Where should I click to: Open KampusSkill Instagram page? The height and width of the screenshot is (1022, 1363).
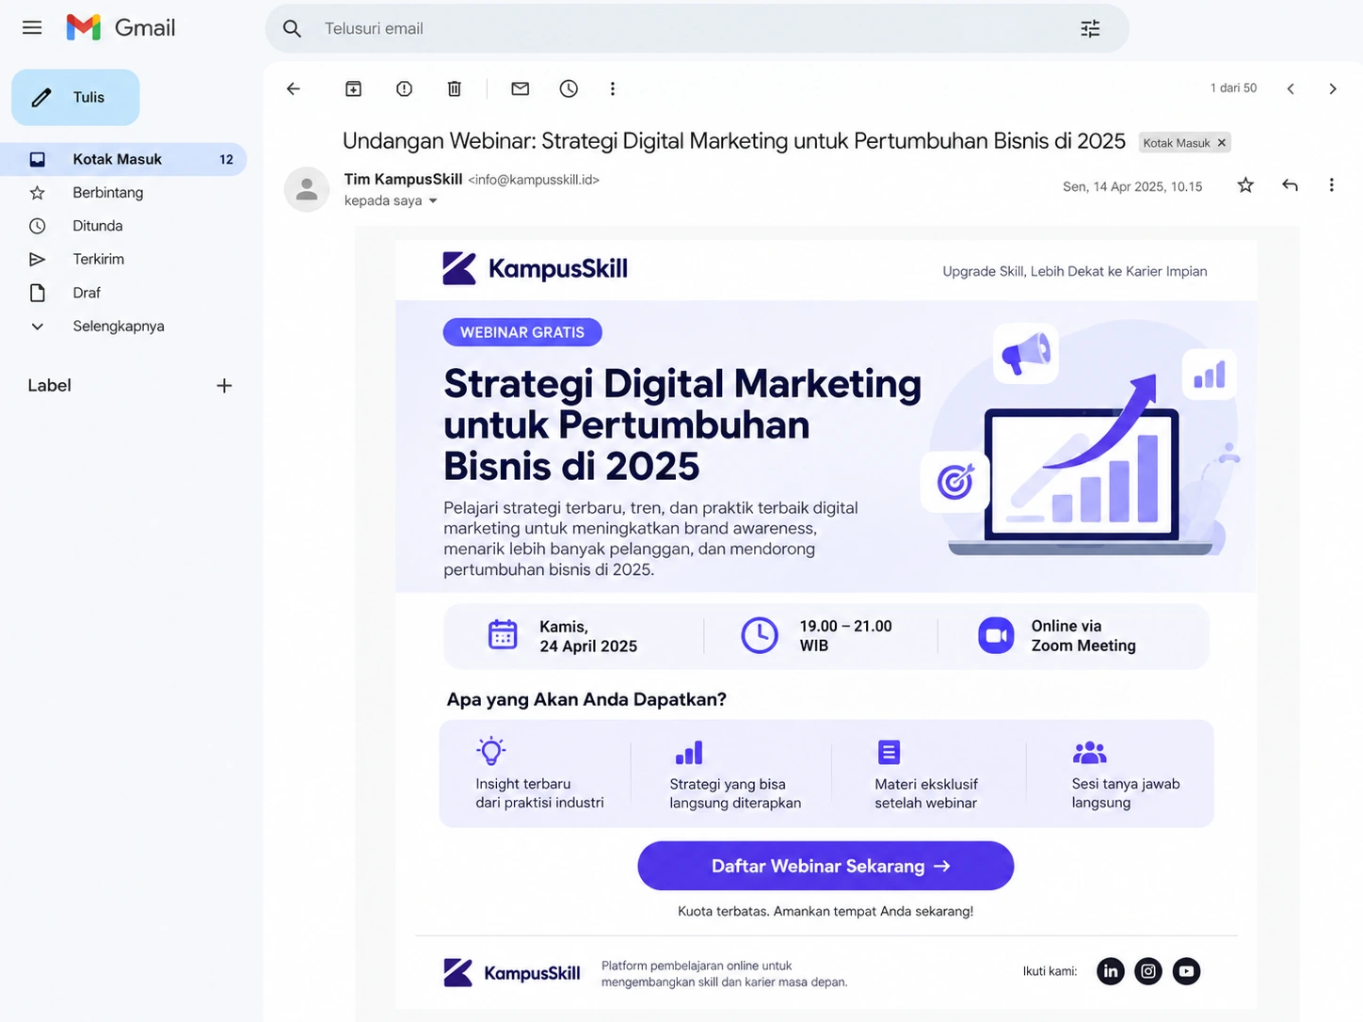(1148, 971)
